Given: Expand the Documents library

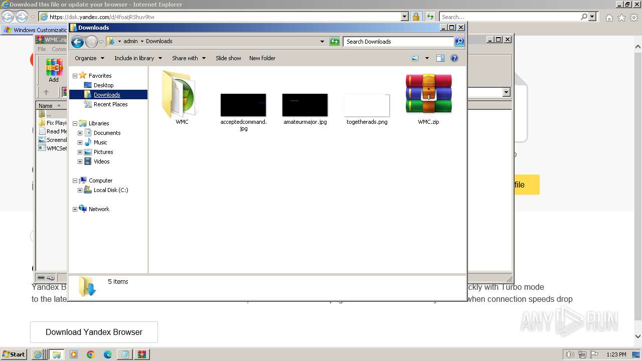Looking at the screenshot, I should pos(80,133).
